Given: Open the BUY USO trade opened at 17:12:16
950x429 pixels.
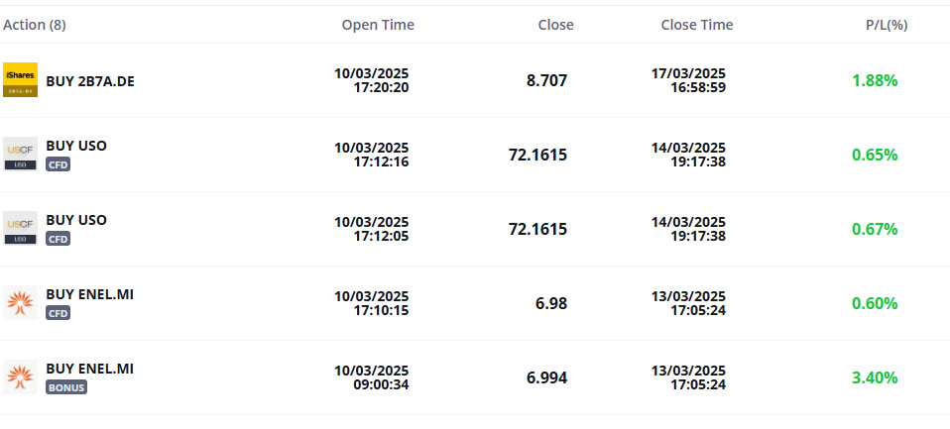Looking at the screenshot, I should click(76, 146).
